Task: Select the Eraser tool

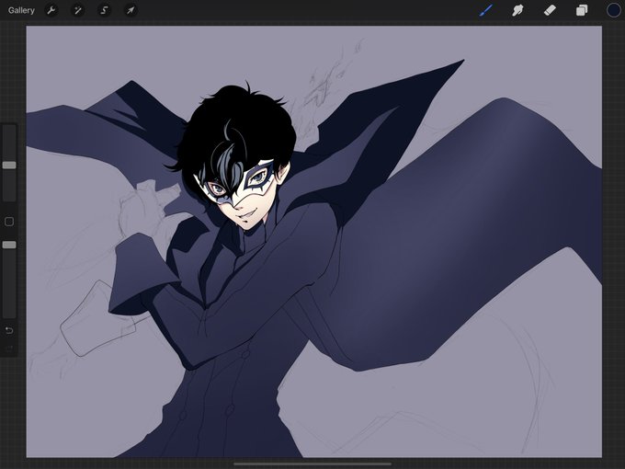Action: tap(550, 10)
